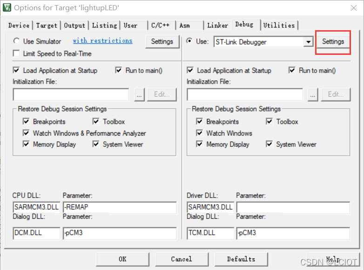Click the debugger Initialization File field
Image resolution: width=364 pixels, height=270 pixels.
click(x=245, y=94)
